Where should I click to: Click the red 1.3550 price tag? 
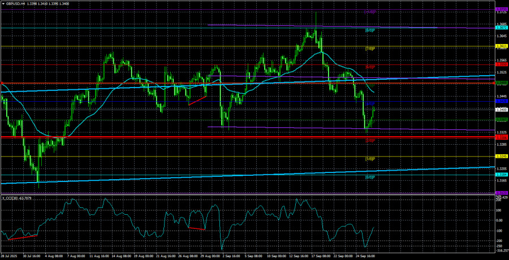[x=501, y=64]
